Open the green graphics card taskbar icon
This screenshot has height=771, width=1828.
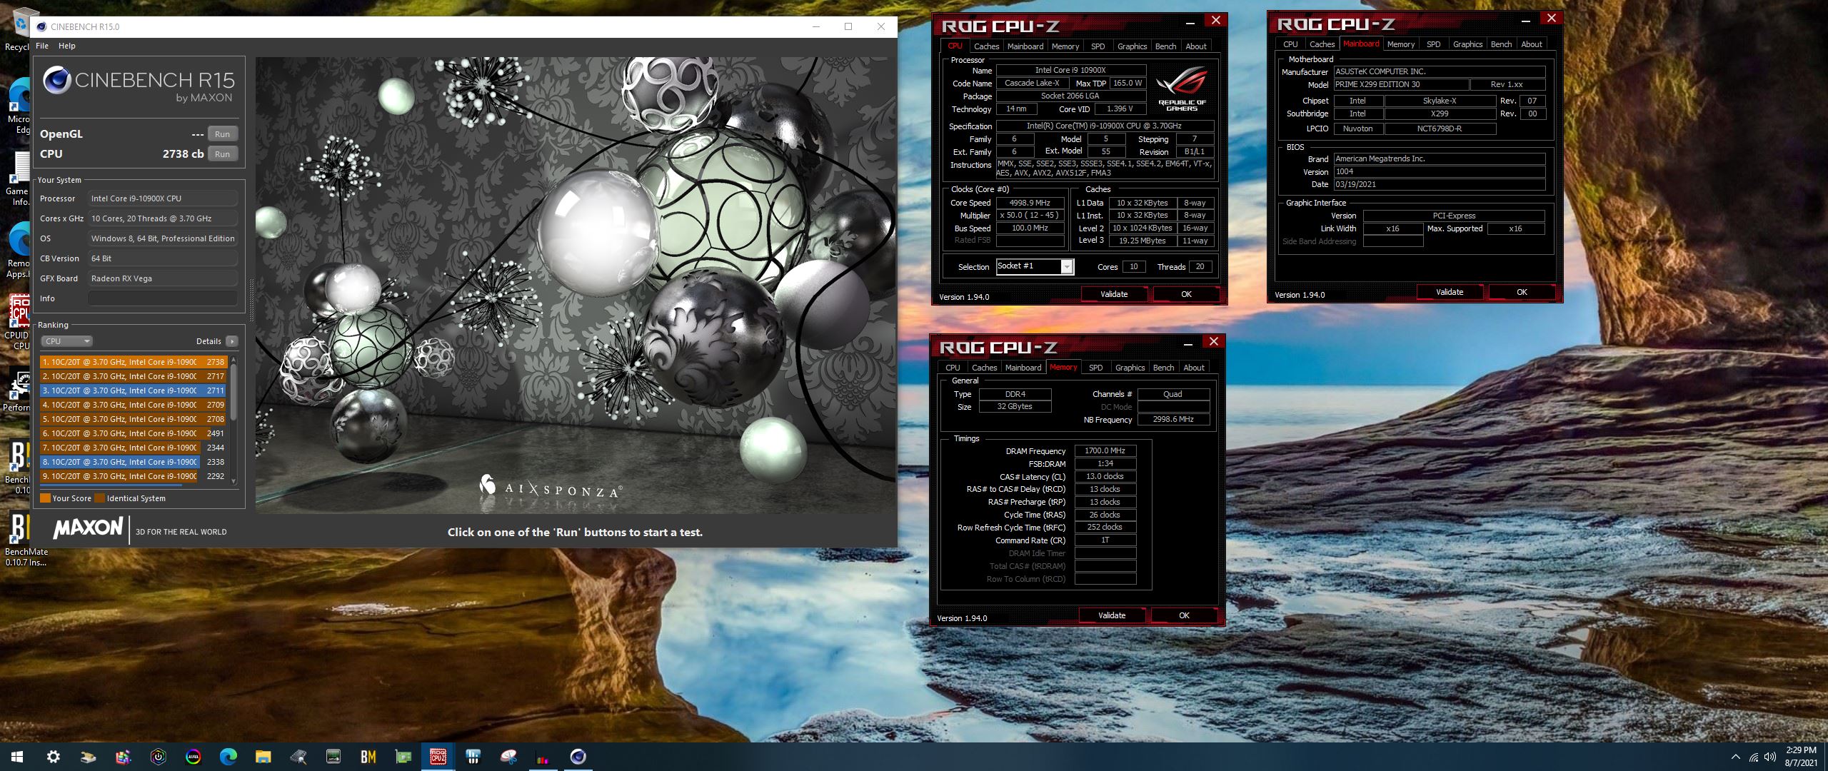[x=403, y=757]
